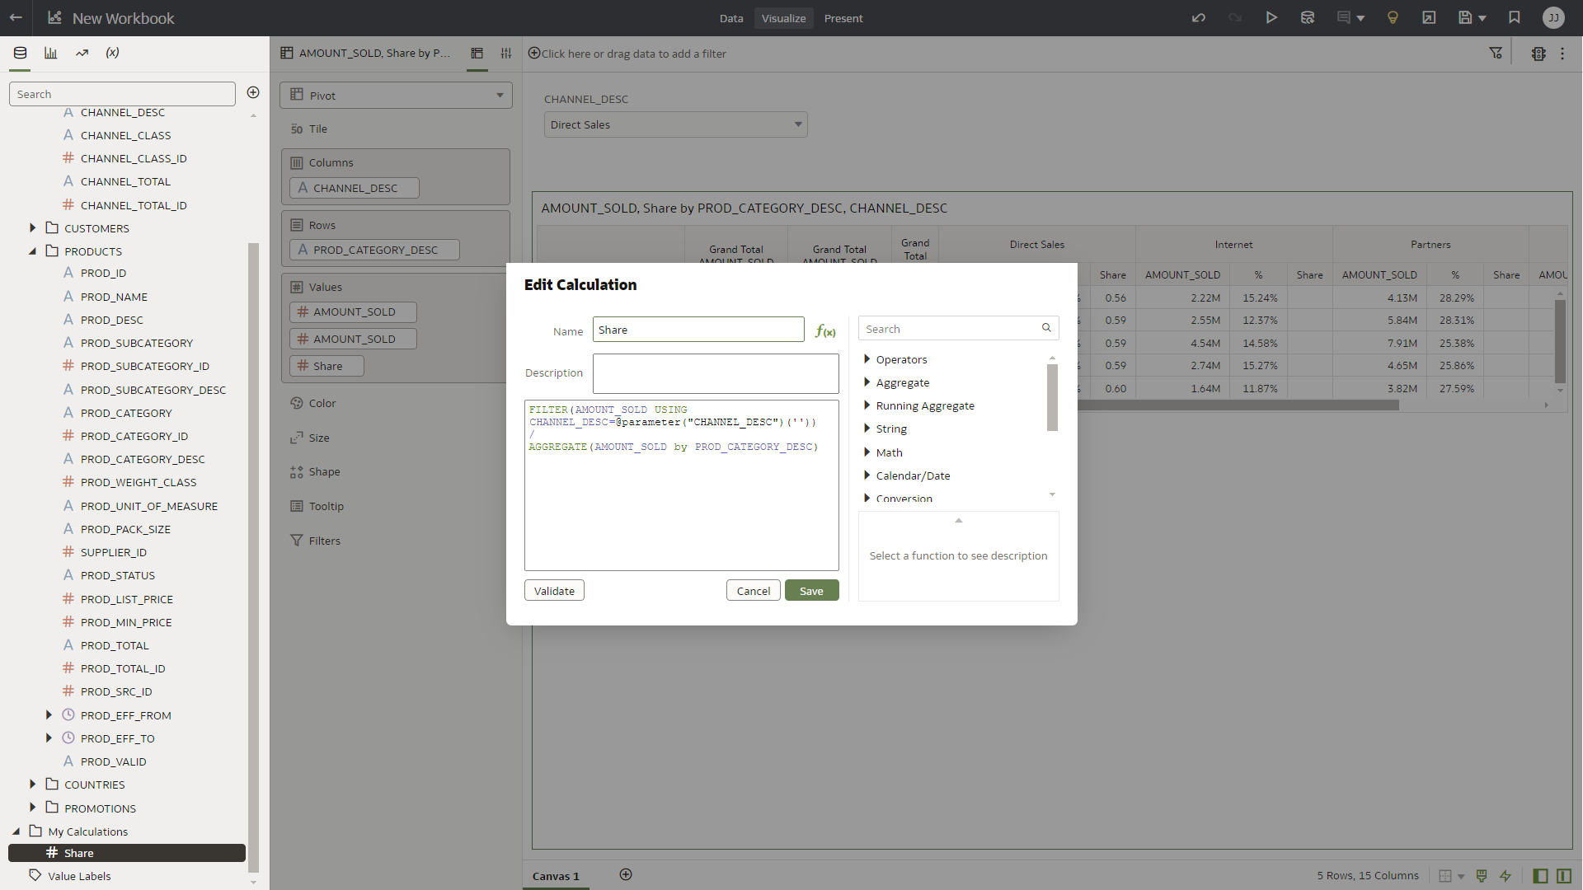Screen dimensions: 1583x890
Task: Collapse the PRODUCTS folder
Action: 33,251
